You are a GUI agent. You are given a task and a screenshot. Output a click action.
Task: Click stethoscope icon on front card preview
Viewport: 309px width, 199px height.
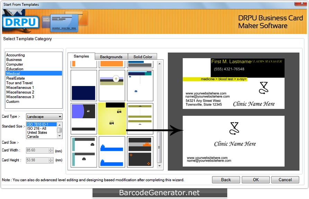point(264,88)
